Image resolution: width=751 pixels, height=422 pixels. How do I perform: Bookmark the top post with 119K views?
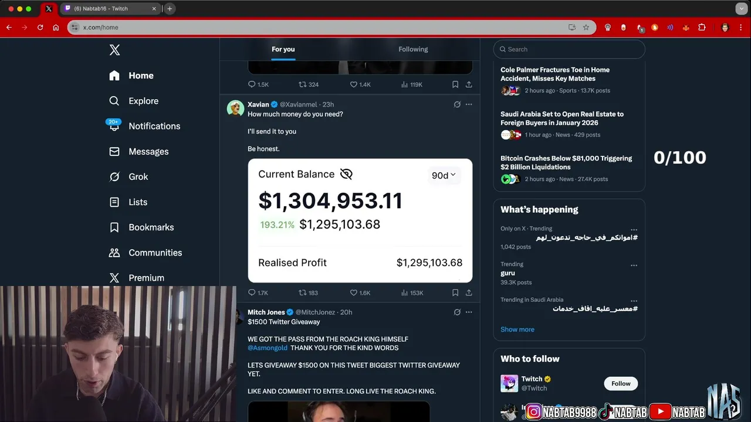[455, 84]
